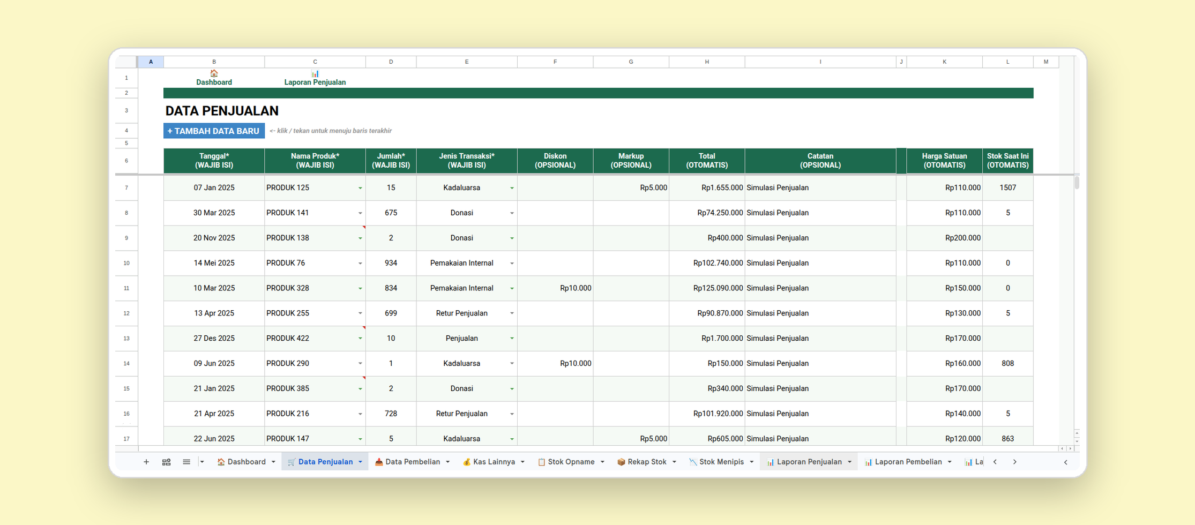Click the Dashboard home icon link

tap(214, 73)
